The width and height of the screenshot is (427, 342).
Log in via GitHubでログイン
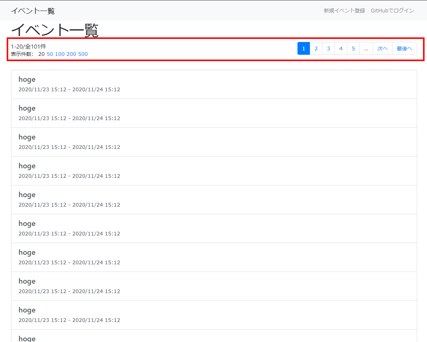(392, 10)
